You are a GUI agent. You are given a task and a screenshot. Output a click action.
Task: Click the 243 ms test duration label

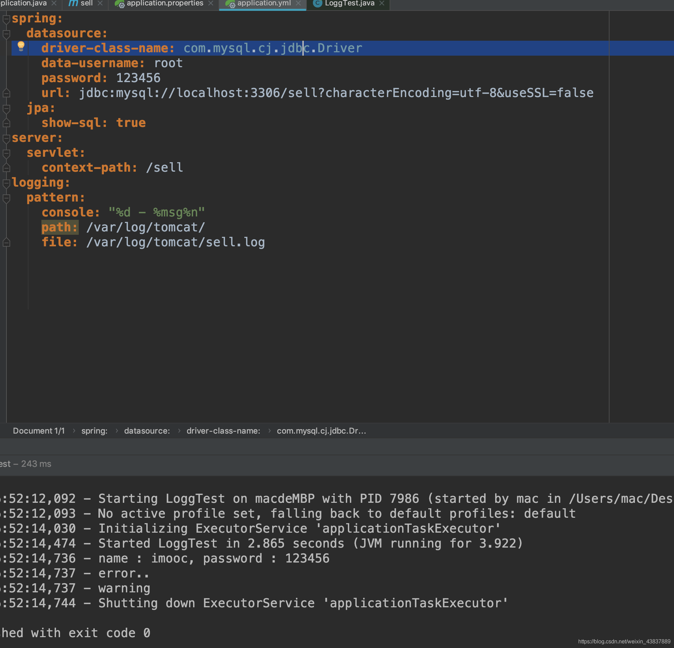point(36,464)
